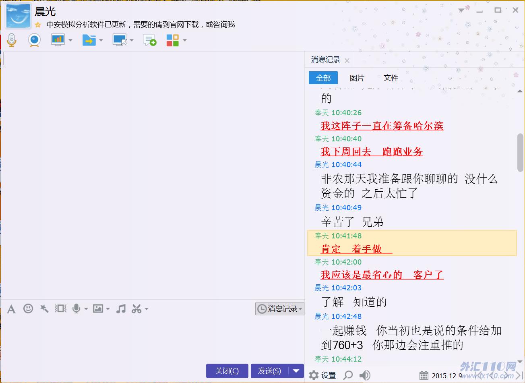Click the speaker icon in history footer
The width and height of the screenshot is (525, 383).
point(365,375)
